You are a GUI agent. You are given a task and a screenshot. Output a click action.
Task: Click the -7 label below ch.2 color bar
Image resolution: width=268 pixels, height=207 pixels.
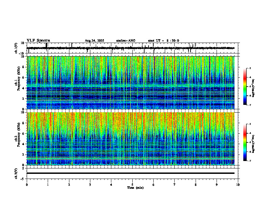coord(250,161)
